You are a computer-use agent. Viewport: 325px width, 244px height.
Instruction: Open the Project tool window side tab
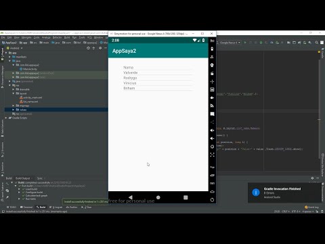click(x=2, y=54)
